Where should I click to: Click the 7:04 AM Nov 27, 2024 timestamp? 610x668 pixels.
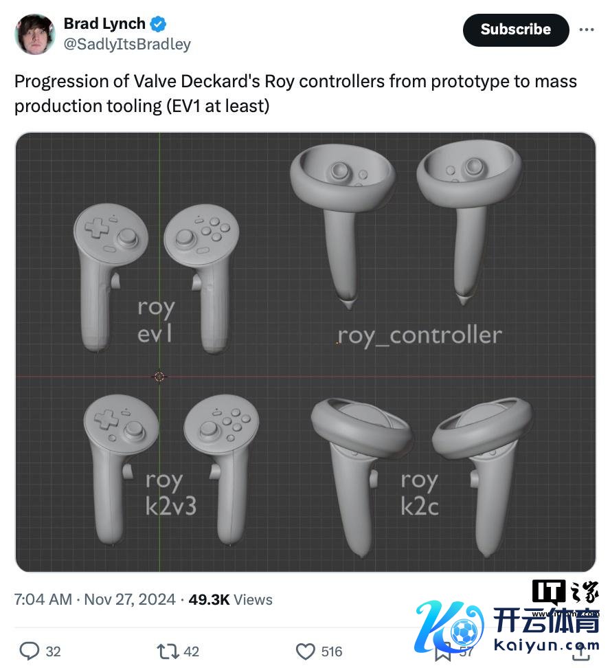pos(95,599)
